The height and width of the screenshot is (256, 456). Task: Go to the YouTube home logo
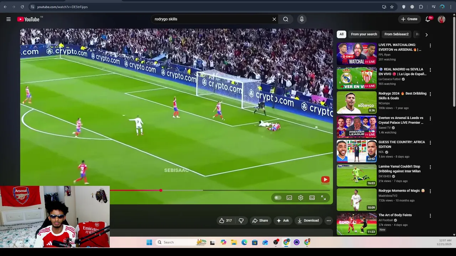(x=28, y=19)
